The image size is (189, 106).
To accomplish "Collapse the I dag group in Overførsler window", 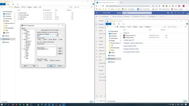I will [x=123, y=33].
